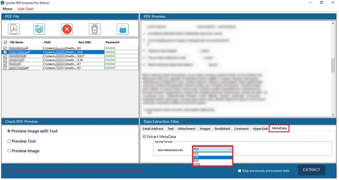Toggle the Extract MetaData checkbox
The image size is (339, 180).
click(x=144, y=136)
